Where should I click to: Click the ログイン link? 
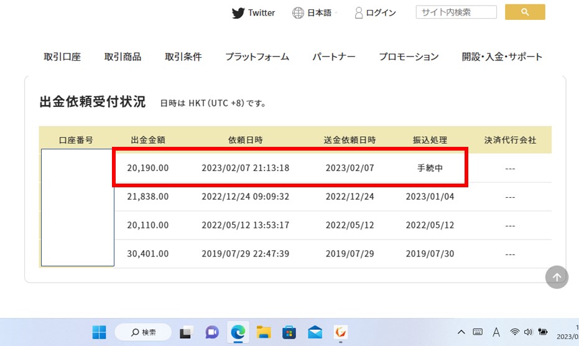(375, 13)
